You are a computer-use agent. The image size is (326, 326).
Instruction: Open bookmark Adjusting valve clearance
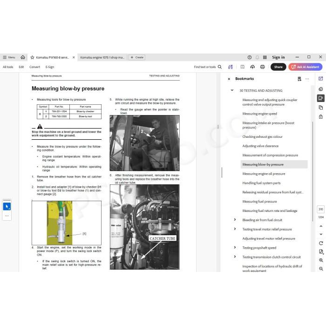pos(260,146)
